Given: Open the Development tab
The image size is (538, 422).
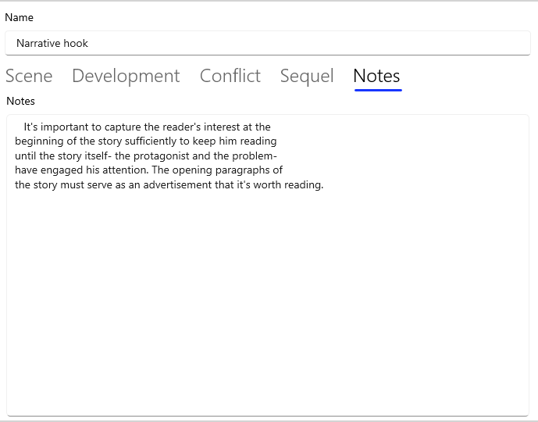Looking at the screenshot, I should (126, 76).
